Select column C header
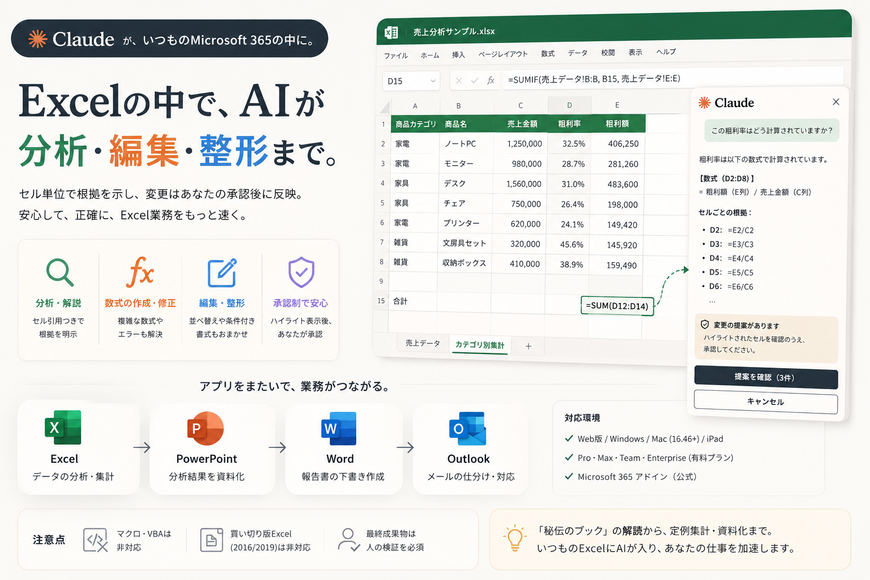 [521, 105]
